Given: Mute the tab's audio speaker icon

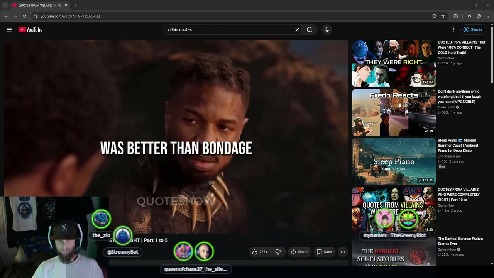Looking at the screenshot, I should point(60,5).
